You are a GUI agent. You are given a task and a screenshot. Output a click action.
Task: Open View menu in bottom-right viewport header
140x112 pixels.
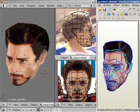coord(70,105)
